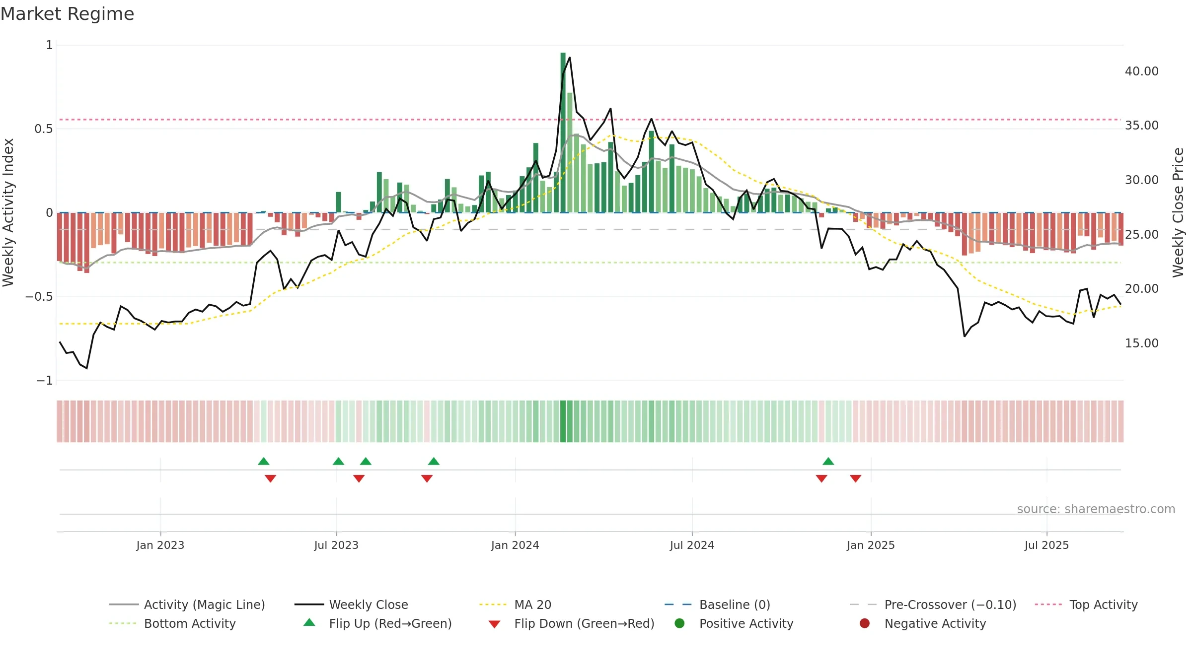Click the source: sharemaestro.com text
The image size is (1192, 670).
[x=1096, y=509]
